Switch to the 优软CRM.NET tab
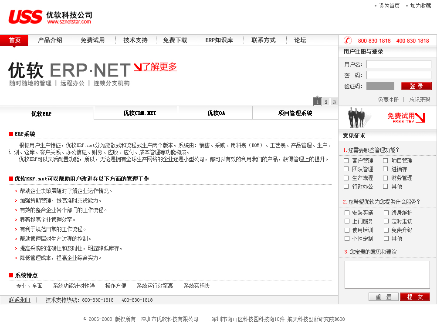Viewport: 437px width, 333px height. coord(136,113)
